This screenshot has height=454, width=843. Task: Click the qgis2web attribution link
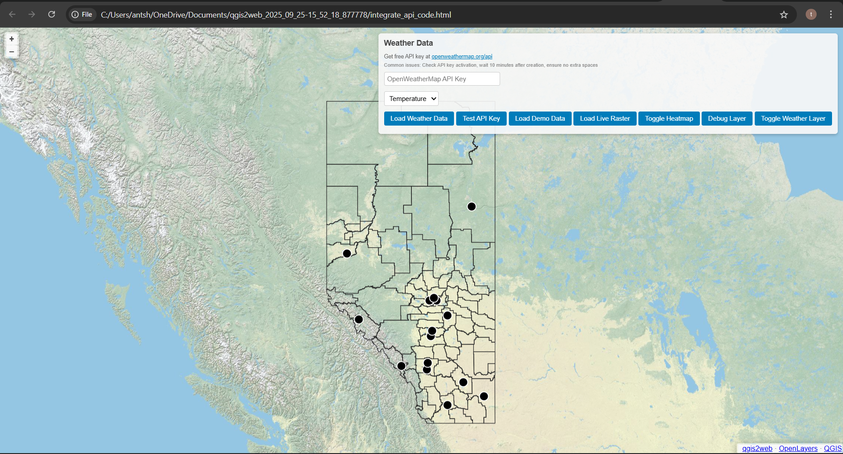pos(757,448)
